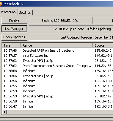The image size is (113, 121).
Task: Sort by the Source column header
Action: [x=103, y=45]
